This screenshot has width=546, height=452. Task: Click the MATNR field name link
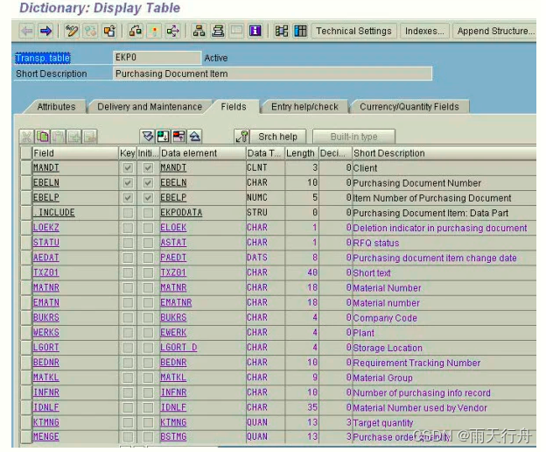coord(46,287)
